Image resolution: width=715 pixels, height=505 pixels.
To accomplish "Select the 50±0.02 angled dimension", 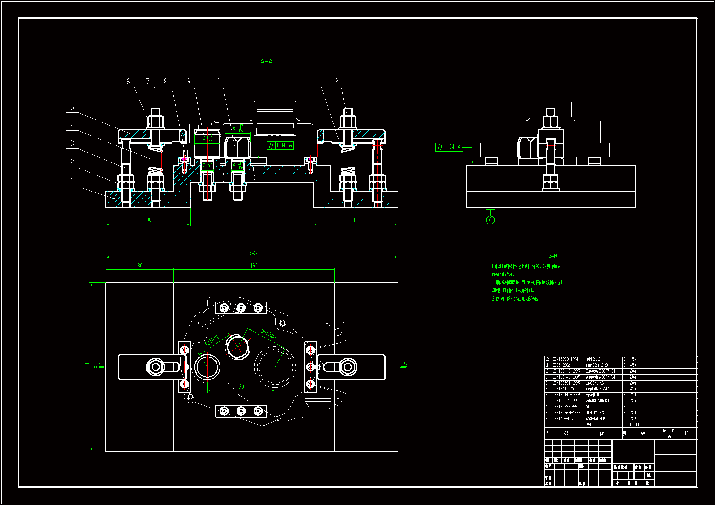I will [x=269, y=334].
